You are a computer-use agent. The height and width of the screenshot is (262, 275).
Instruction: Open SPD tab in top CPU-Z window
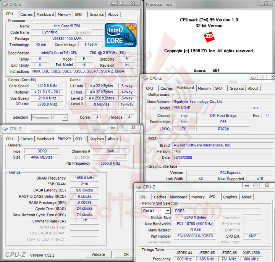coord(78,14)
